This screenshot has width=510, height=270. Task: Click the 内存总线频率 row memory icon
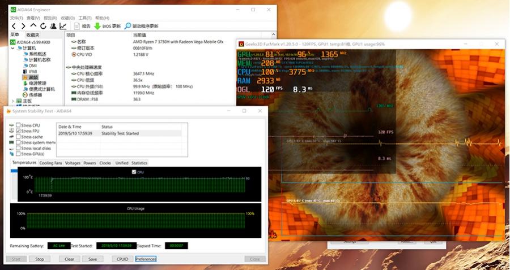(74, 93)
